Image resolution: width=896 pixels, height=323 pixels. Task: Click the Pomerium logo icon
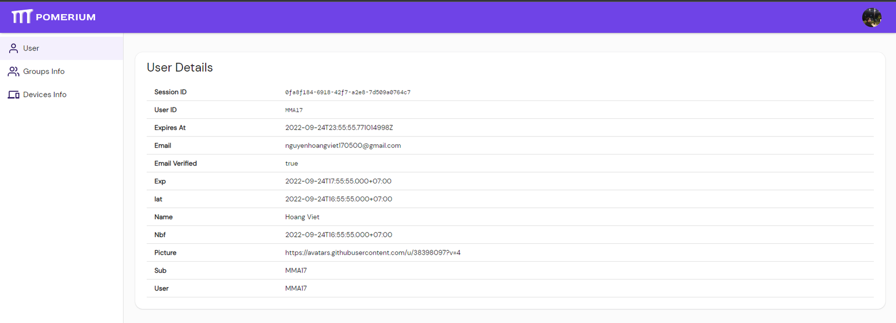[x=22, y=17]
